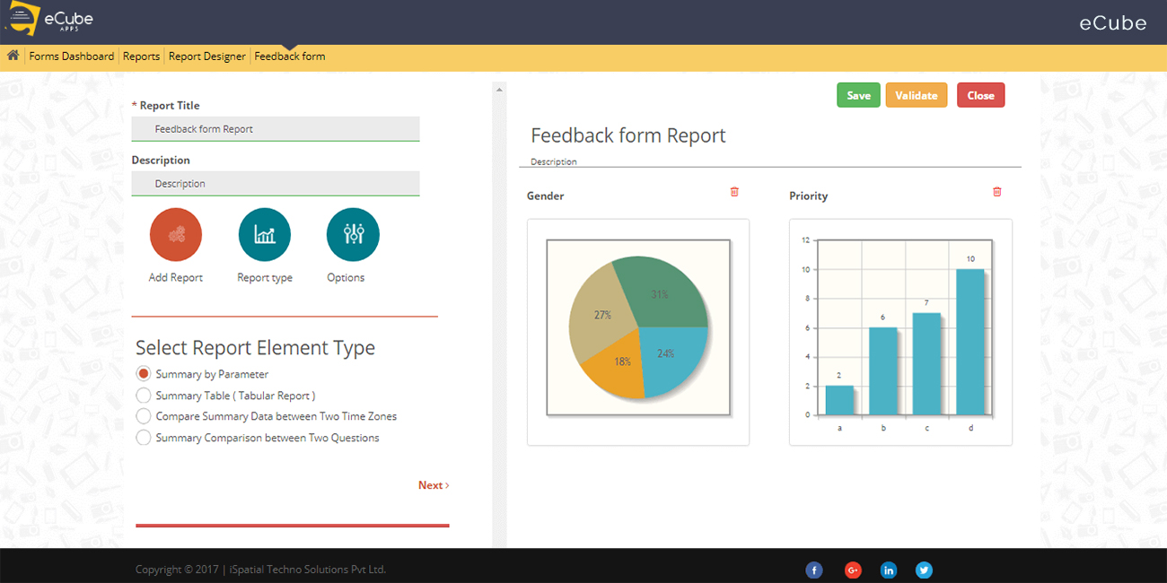Click the home icon in the navigation bar

[x=13, y=56]
